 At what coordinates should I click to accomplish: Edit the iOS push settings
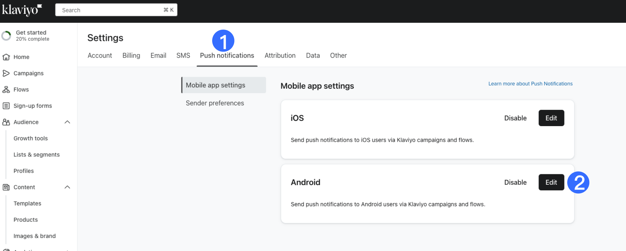coord(551,118)
